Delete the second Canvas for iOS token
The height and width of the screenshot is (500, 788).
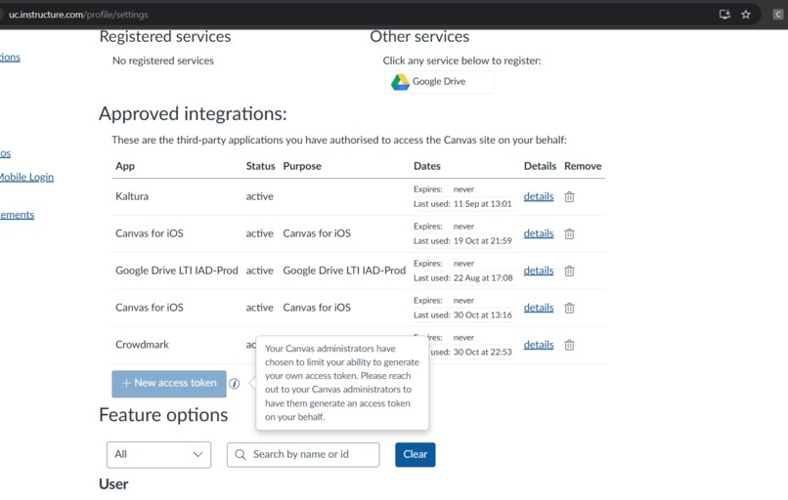tap(569, 308)
